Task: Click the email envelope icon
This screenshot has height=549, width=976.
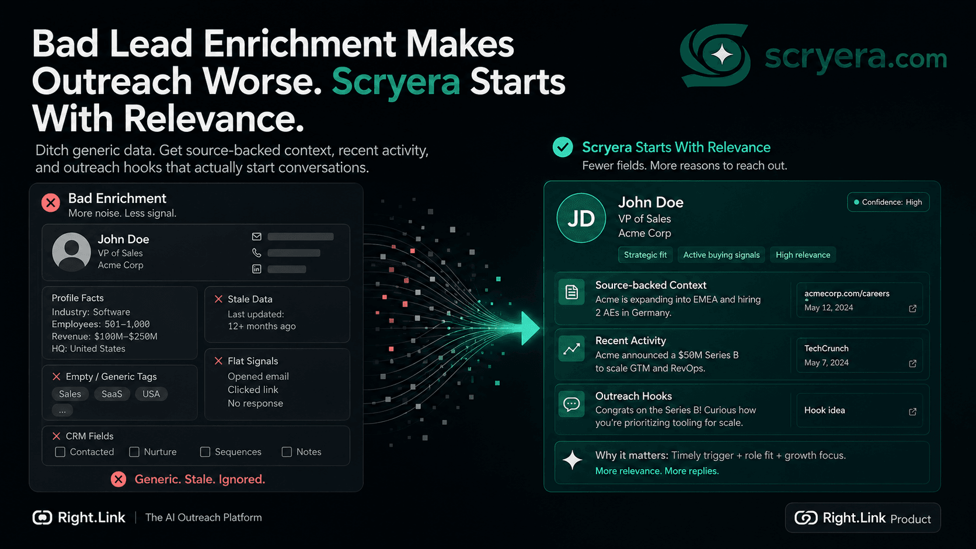Action: [256, 237]
